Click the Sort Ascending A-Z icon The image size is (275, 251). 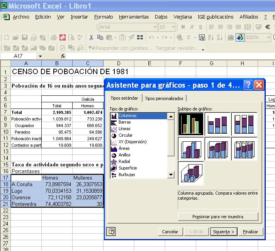click(210, 37)
